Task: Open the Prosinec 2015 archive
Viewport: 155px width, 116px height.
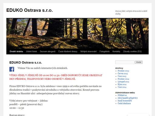Action: coord(123,71)
